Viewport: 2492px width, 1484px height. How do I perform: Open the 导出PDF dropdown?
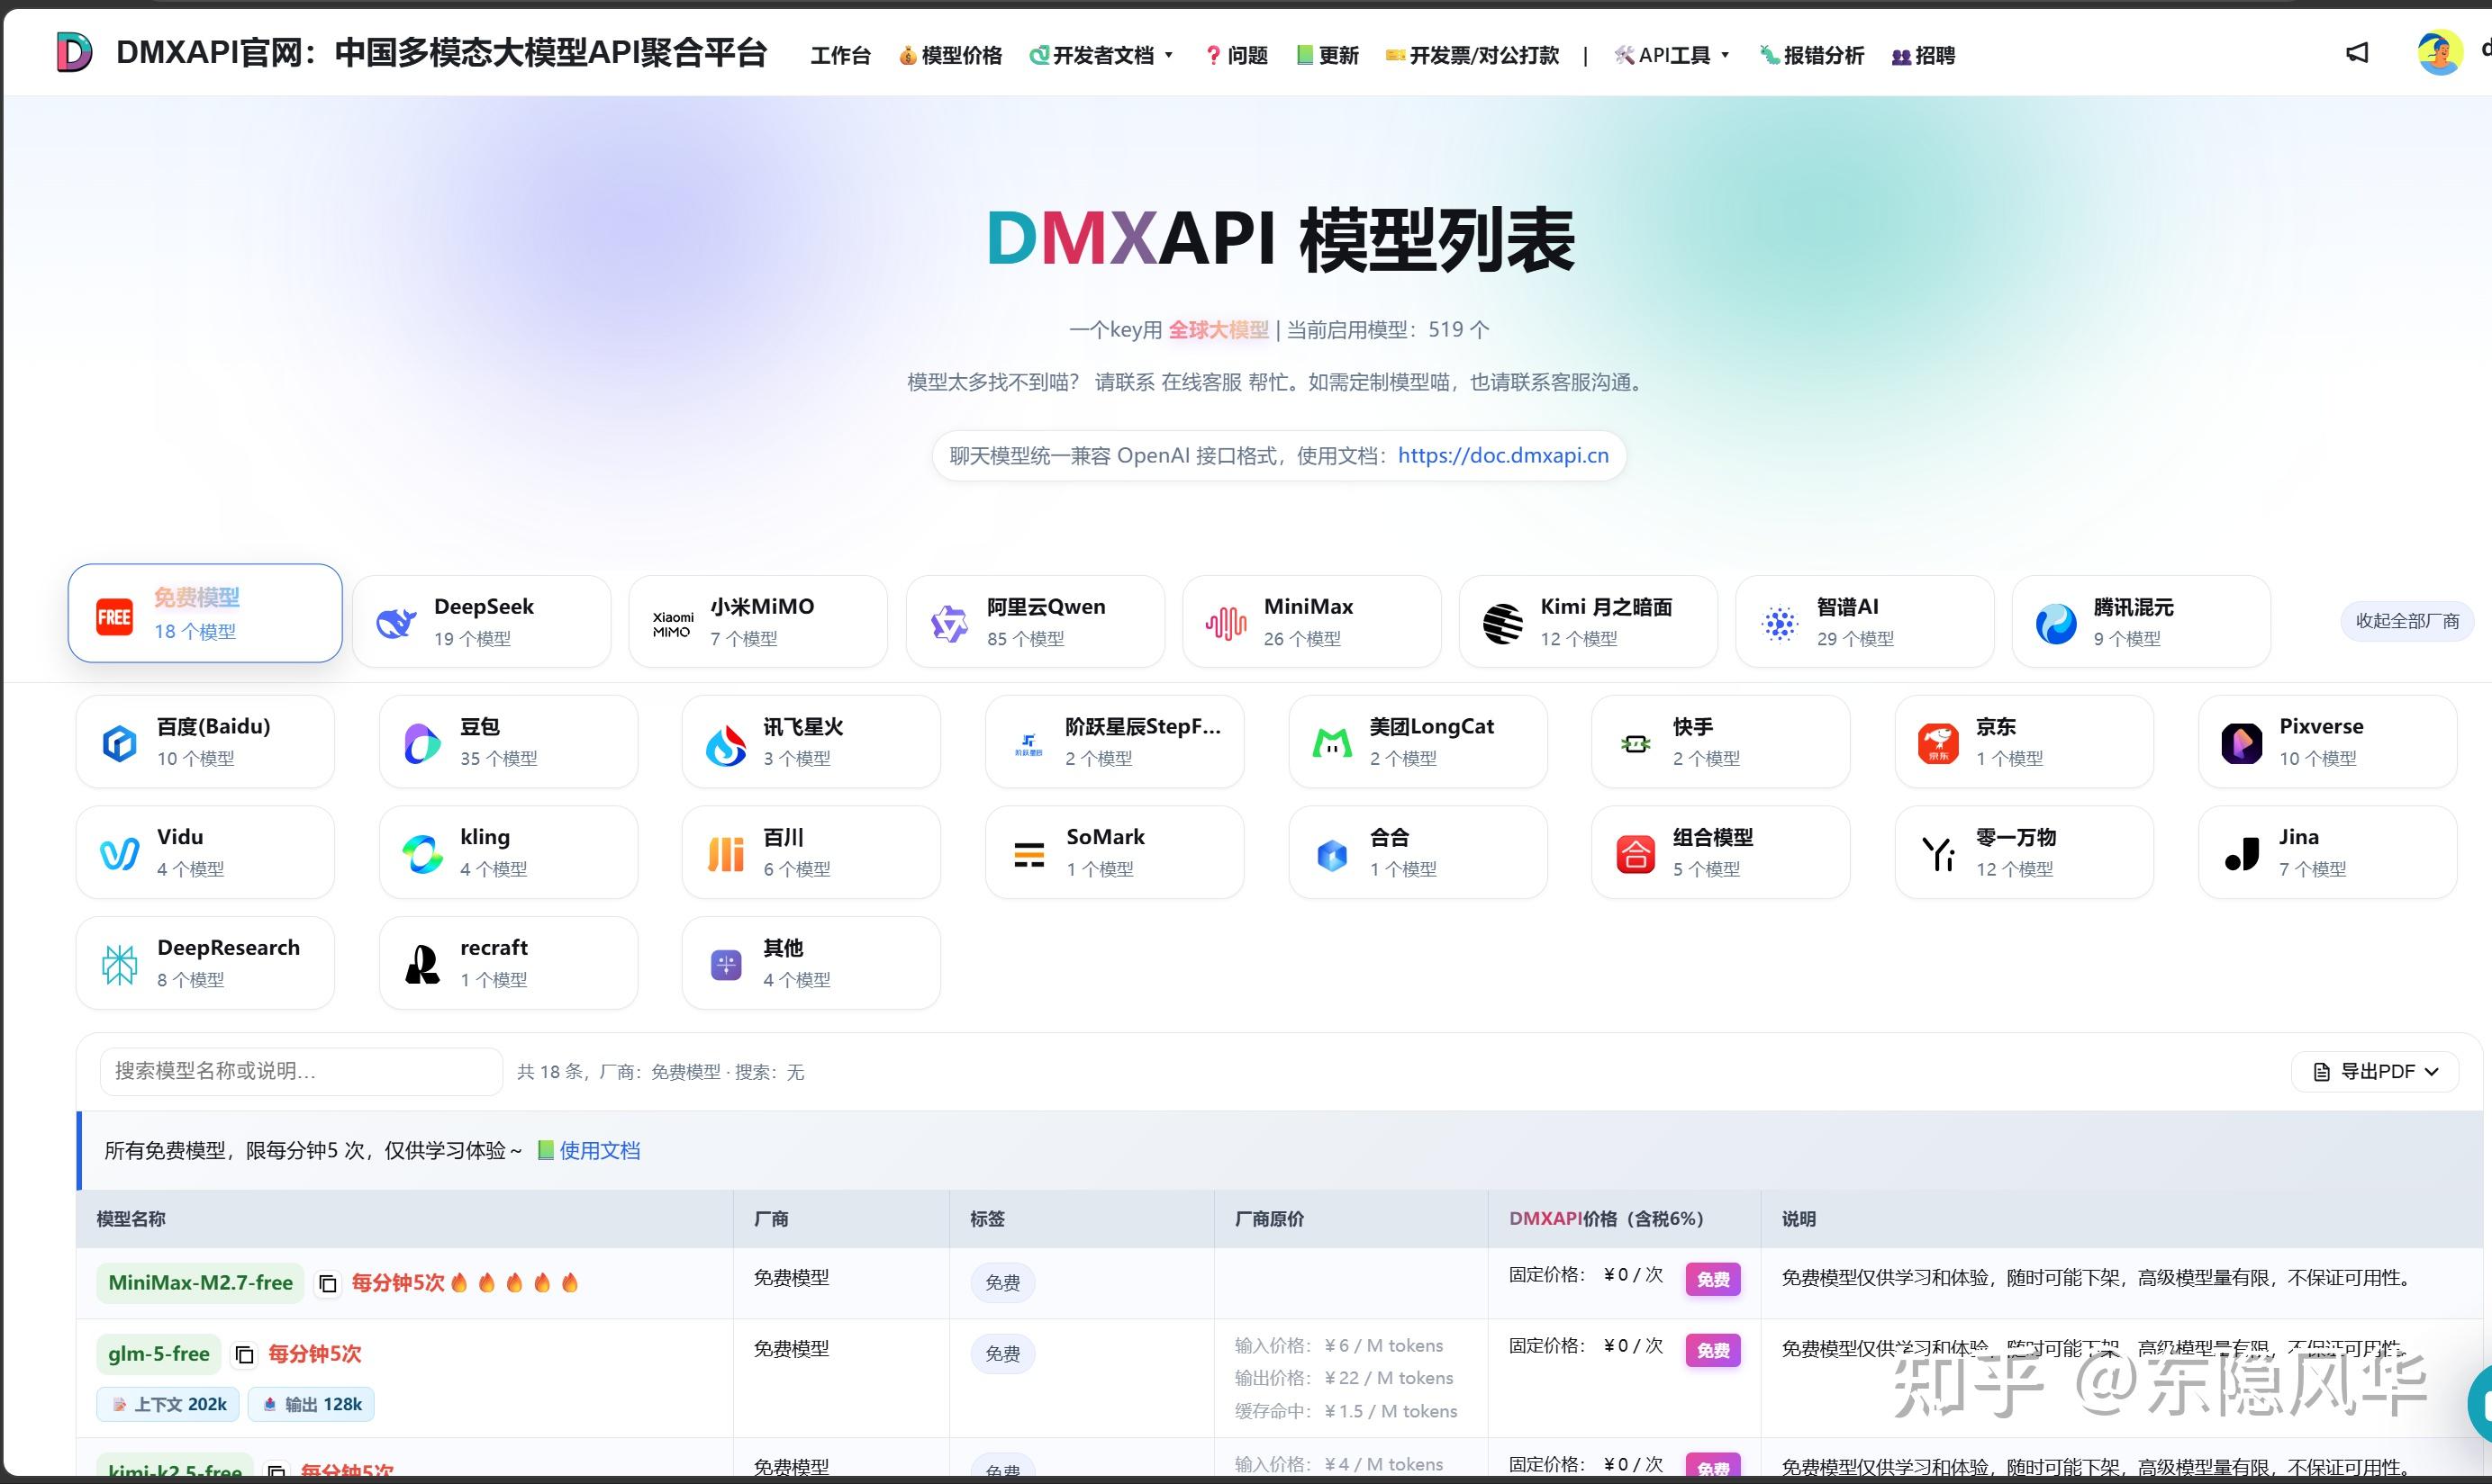2374,1072
